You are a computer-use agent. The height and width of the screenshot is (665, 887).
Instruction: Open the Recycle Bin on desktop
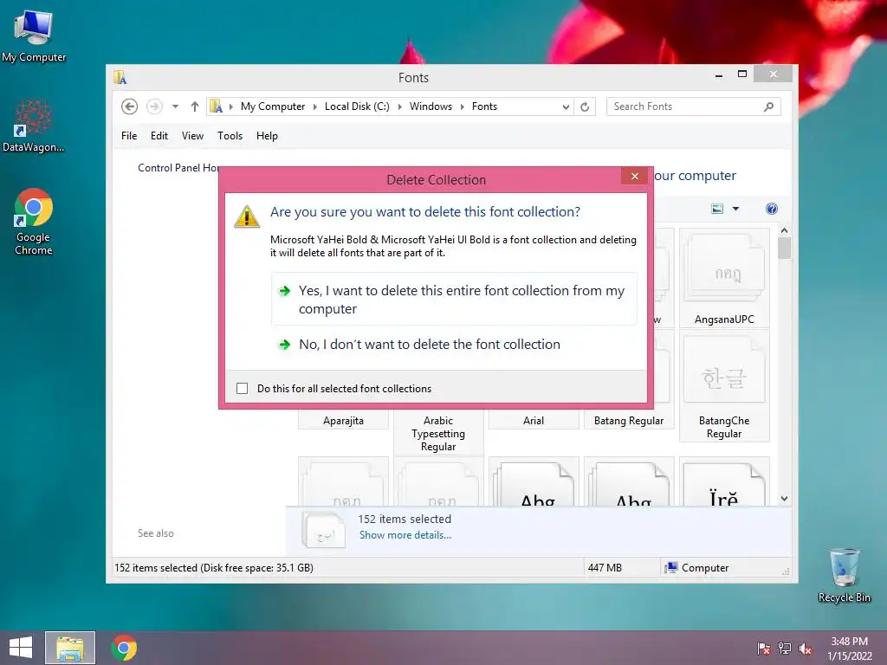point(844,575)
